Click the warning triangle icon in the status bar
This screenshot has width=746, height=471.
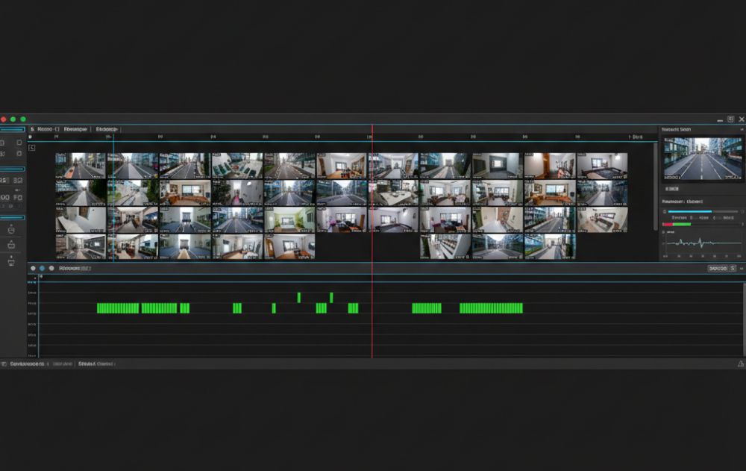[740, 364]
